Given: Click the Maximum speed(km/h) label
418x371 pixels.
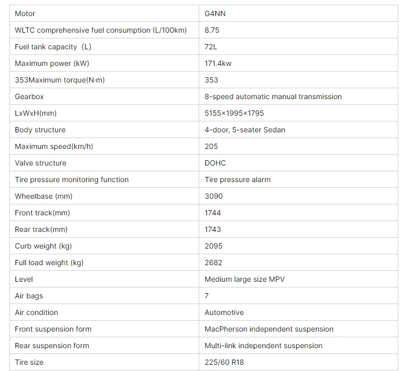Looking at the screenshot, I should pos(54,146).
